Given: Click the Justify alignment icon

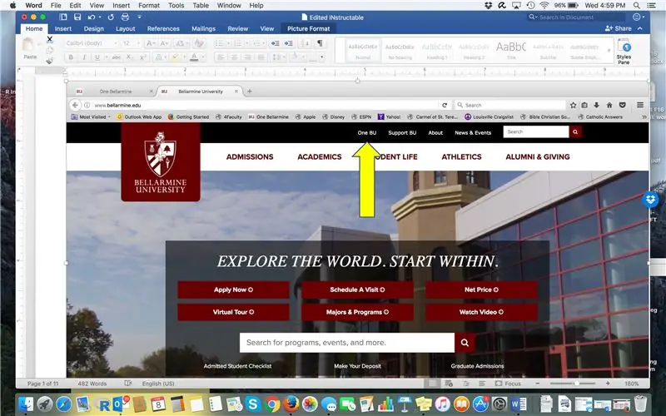Looking at the screenshot, I should click(261, 57).
